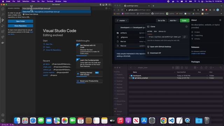Open the Accounts icon in VS Code
The image size is (224, 126).
(3, 115)
